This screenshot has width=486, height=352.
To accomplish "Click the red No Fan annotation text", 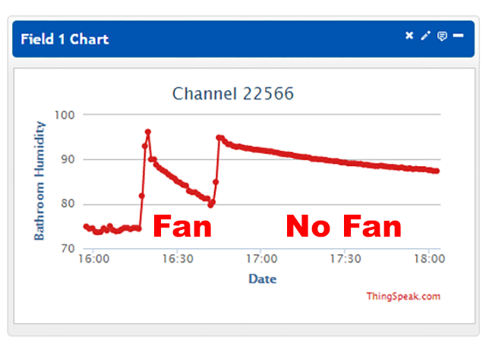I will (x=343, y=226).
